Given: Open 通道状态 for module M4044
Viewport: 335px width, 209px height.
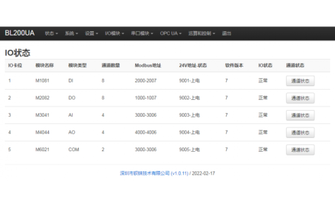Looking at the screenshot, I should [x=300, y=133].
